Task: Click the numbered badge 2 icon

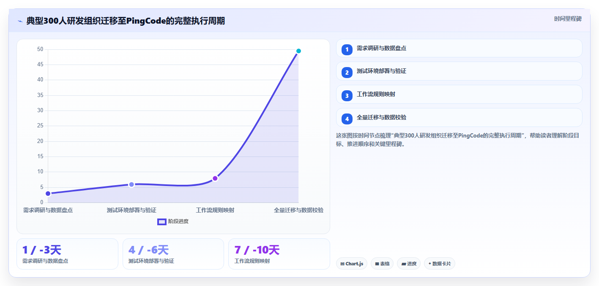Action: click(x=347, y=73)
